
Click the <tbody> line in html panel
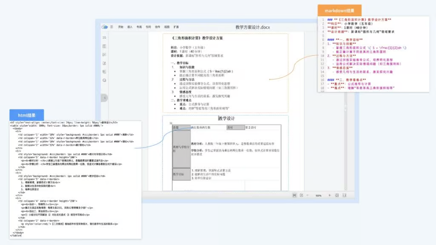[x=18, y=128]
